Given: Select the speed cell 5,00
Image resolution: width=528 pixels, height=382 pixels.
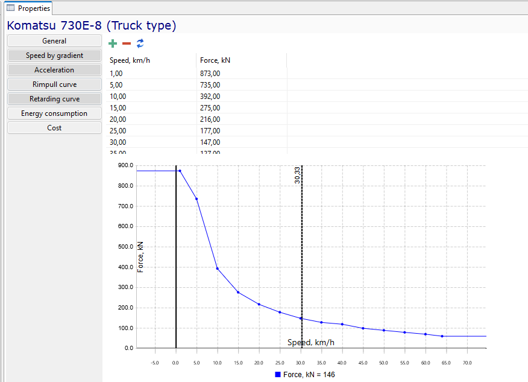Looking at the screenshot, I should (151, 85).
